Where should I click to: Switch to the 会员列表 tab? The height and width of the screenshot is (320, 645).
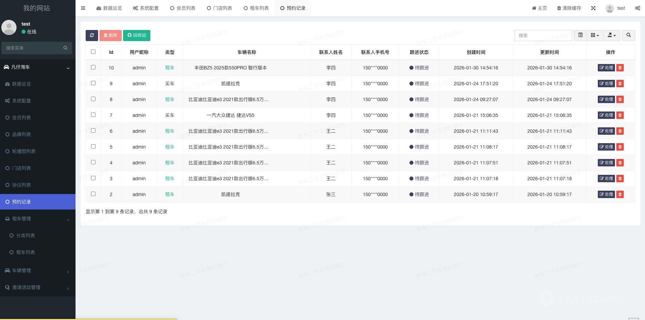(x=183, y=8)
